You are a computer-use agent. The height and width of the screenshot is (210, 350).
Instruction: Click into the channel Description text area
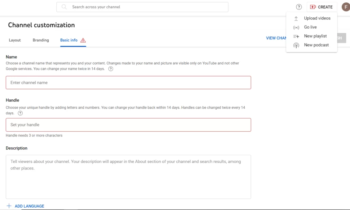129,177
